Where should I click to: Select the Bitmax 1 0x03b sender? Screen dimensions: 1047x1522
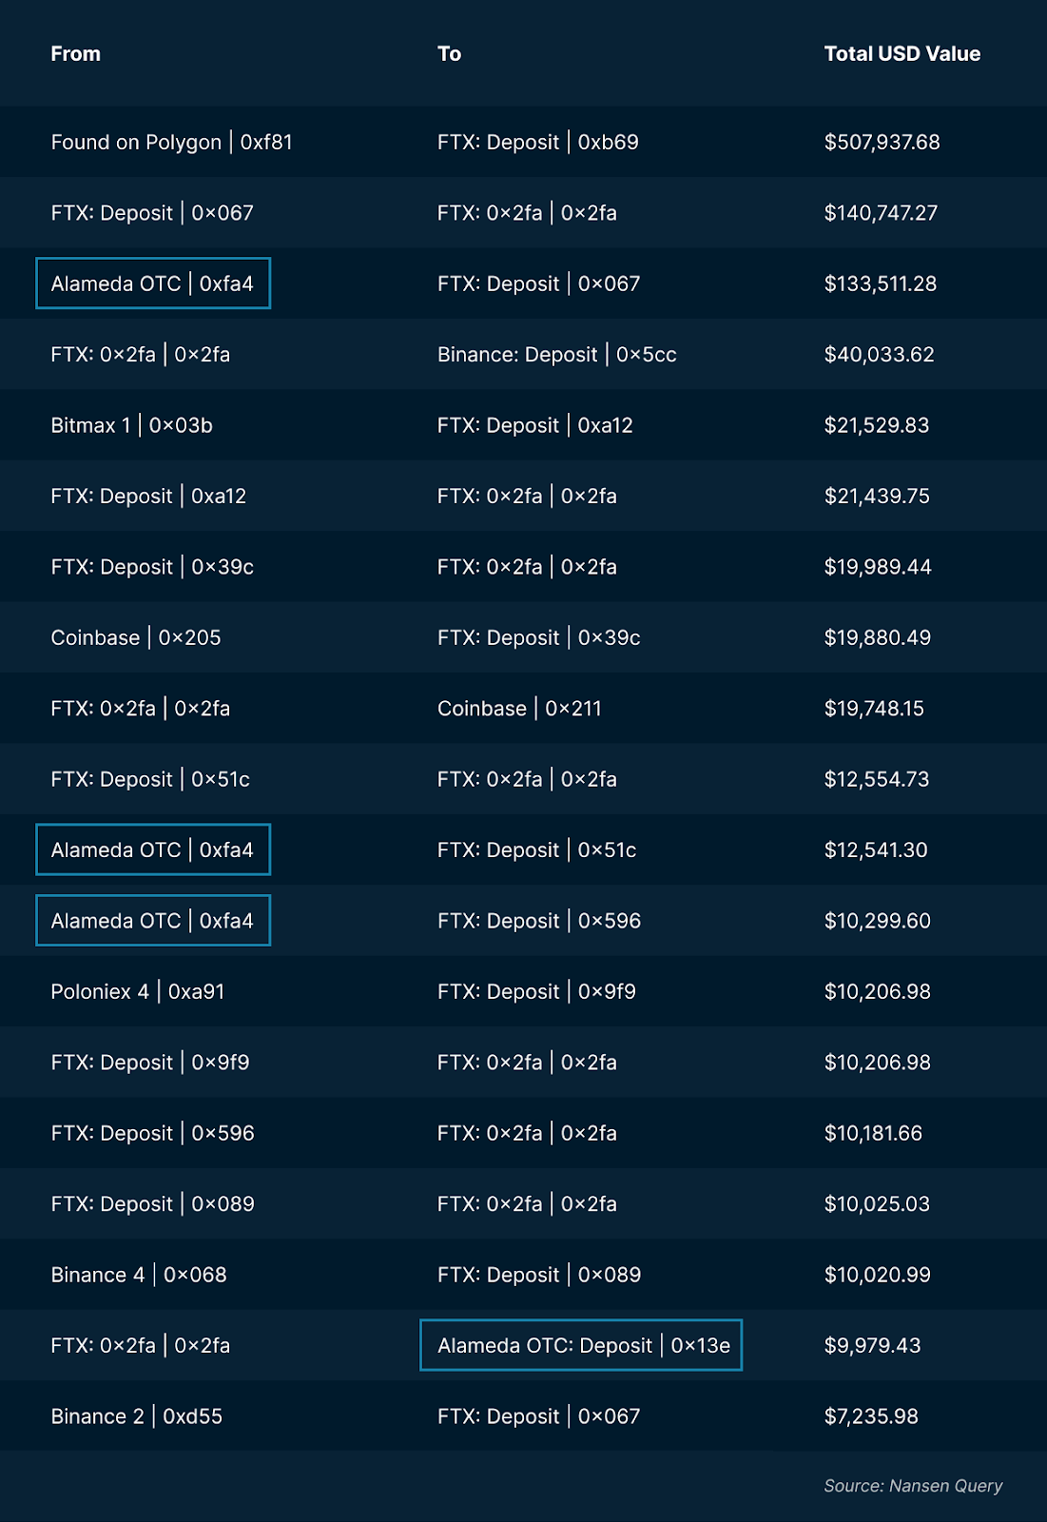coord(131,425)
